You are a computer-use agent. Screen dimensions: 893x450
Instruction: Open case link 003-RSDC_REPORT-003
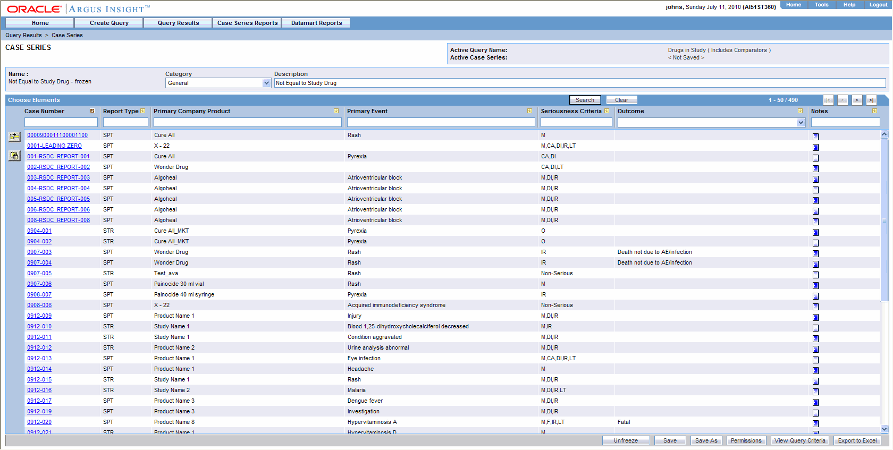point(58,177)
